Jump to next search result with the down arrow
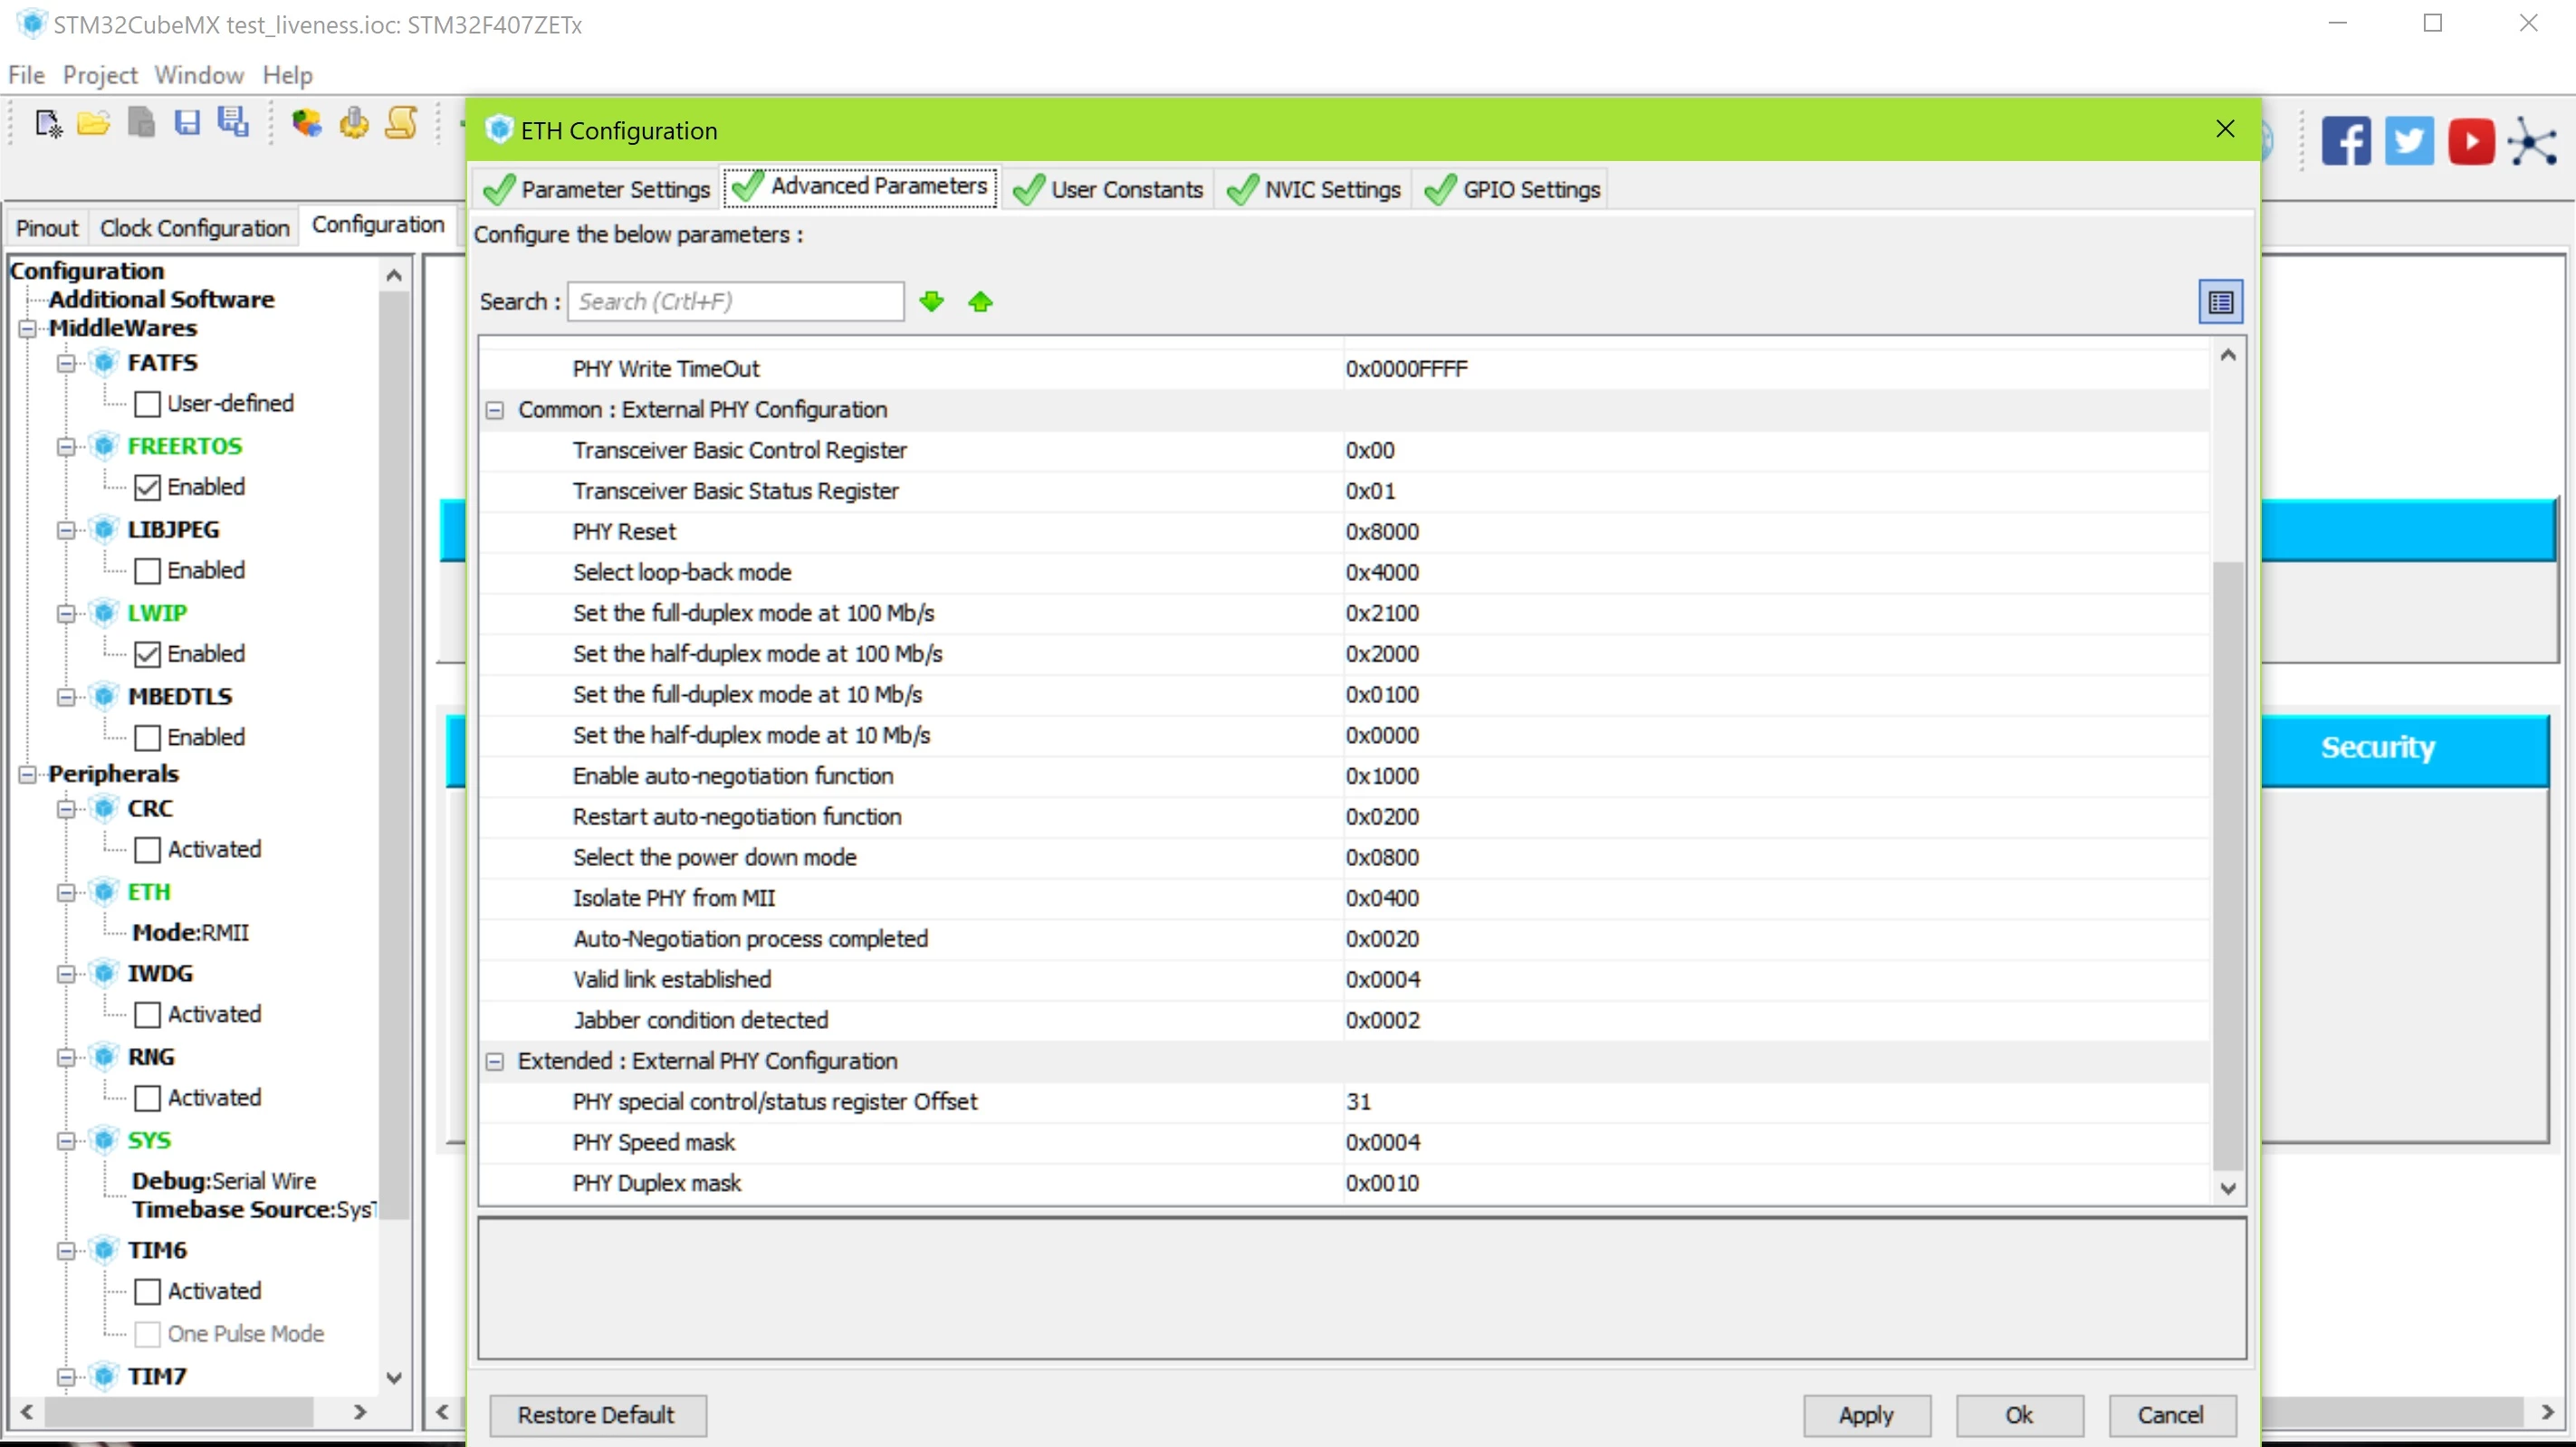2576x1447 pixels. point(931,301)
